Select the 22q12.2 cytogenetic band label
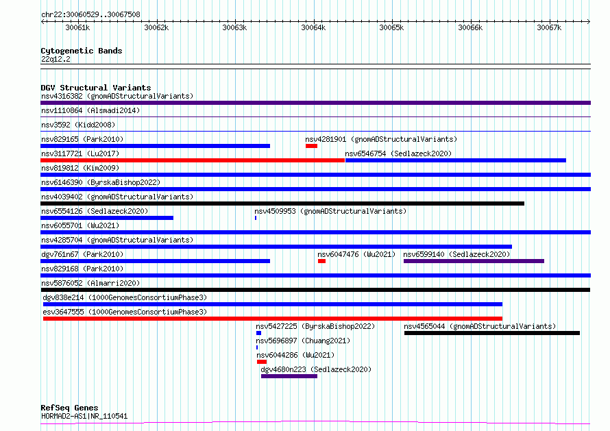Viewport: 610px width, 431px height. click(x=56, y=59)
